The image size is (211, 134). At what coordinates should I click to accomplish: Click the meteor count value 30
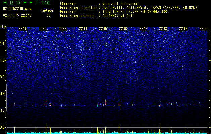49,15
